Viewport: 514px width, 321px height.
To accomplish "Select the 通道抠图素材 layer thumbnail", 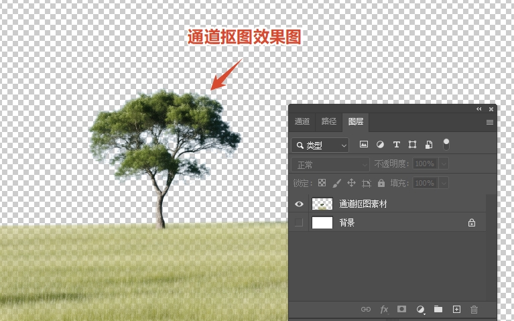I will [x=322, y=204].
